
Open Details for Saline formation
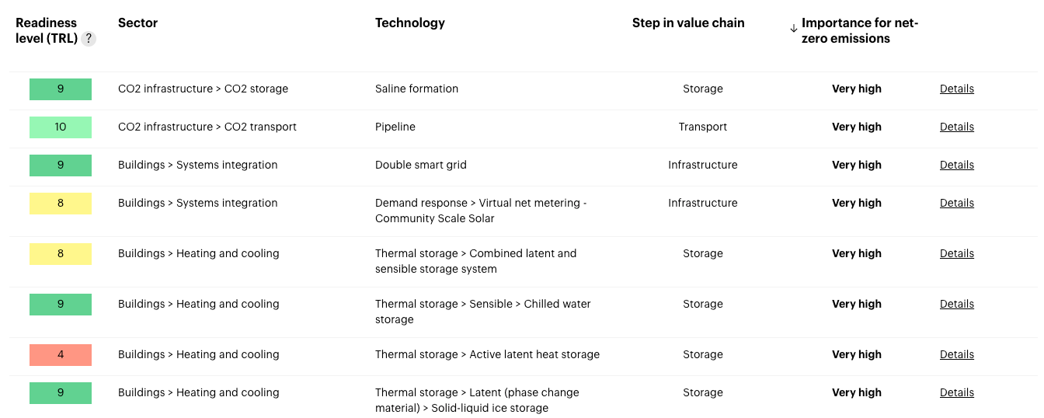coord(957,89)
